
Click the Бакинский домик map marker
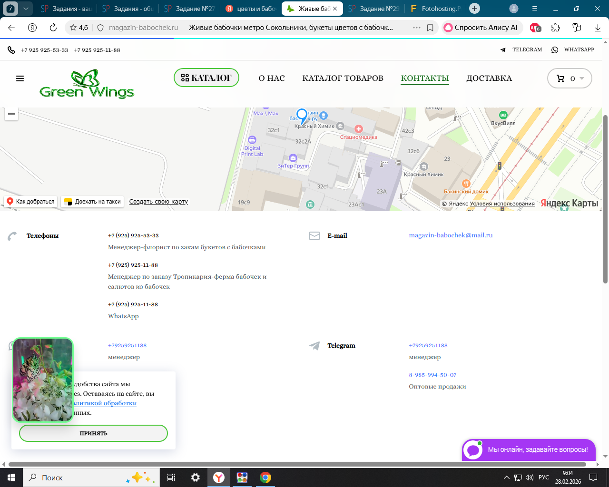[466, 184]
